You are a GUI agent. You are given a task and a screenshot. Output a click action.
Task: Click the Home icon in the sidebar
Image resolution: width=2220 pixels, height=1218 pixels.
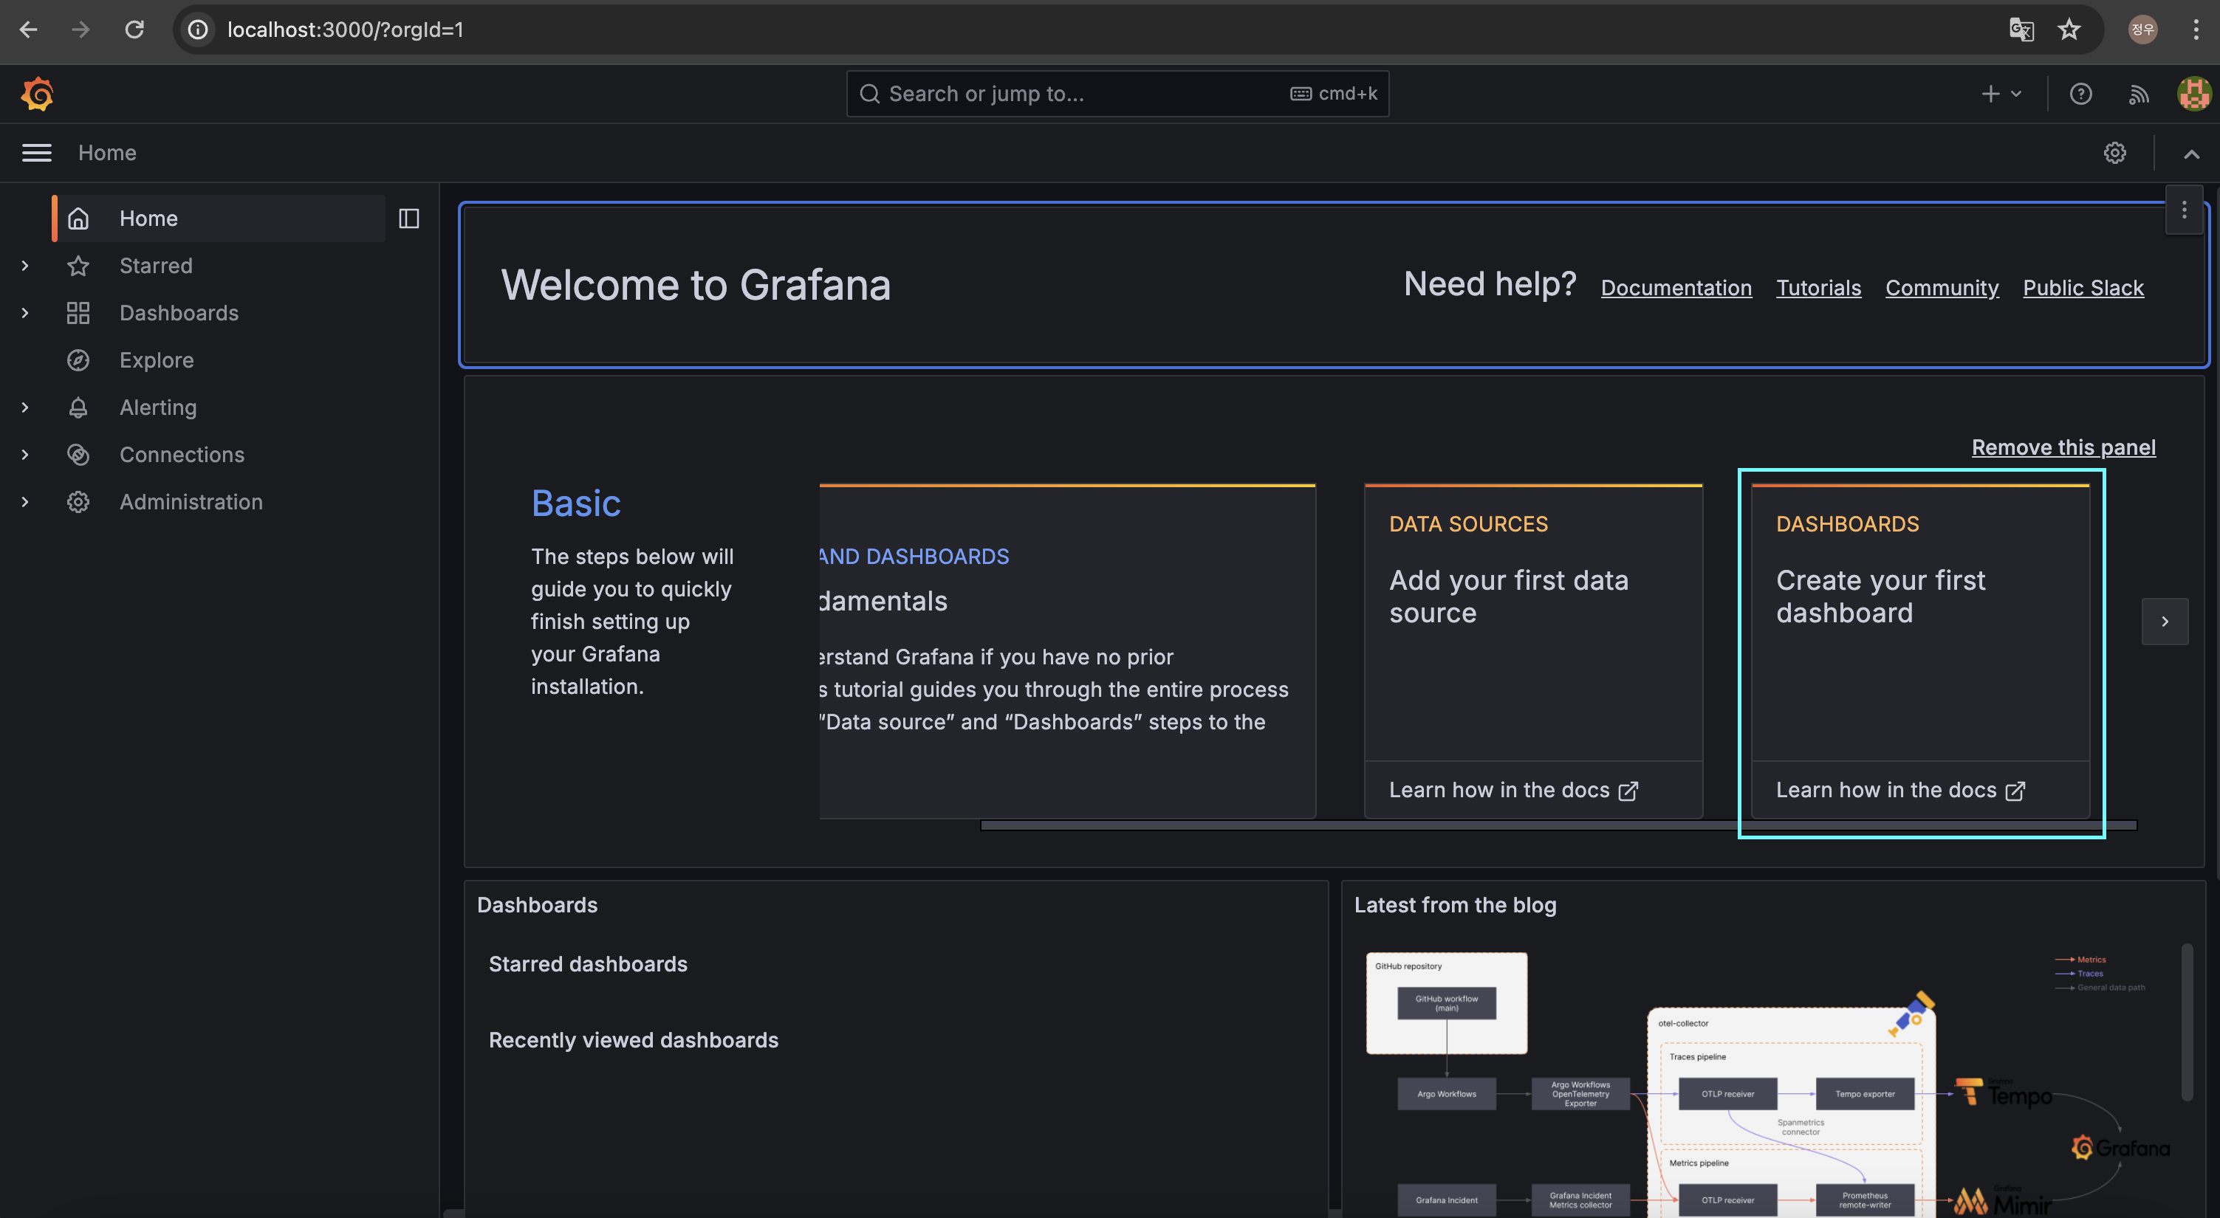(78, 219)
